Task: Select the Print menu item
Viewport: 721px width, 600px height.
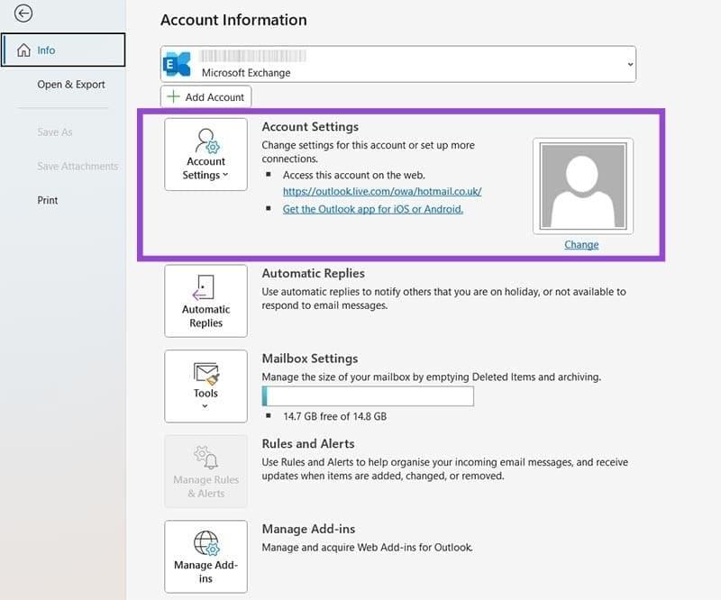Action: (x=48, y=200)
